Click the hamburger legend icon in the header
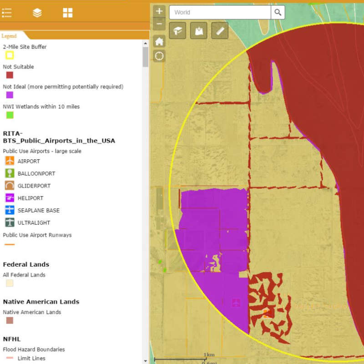 point(7,13)
